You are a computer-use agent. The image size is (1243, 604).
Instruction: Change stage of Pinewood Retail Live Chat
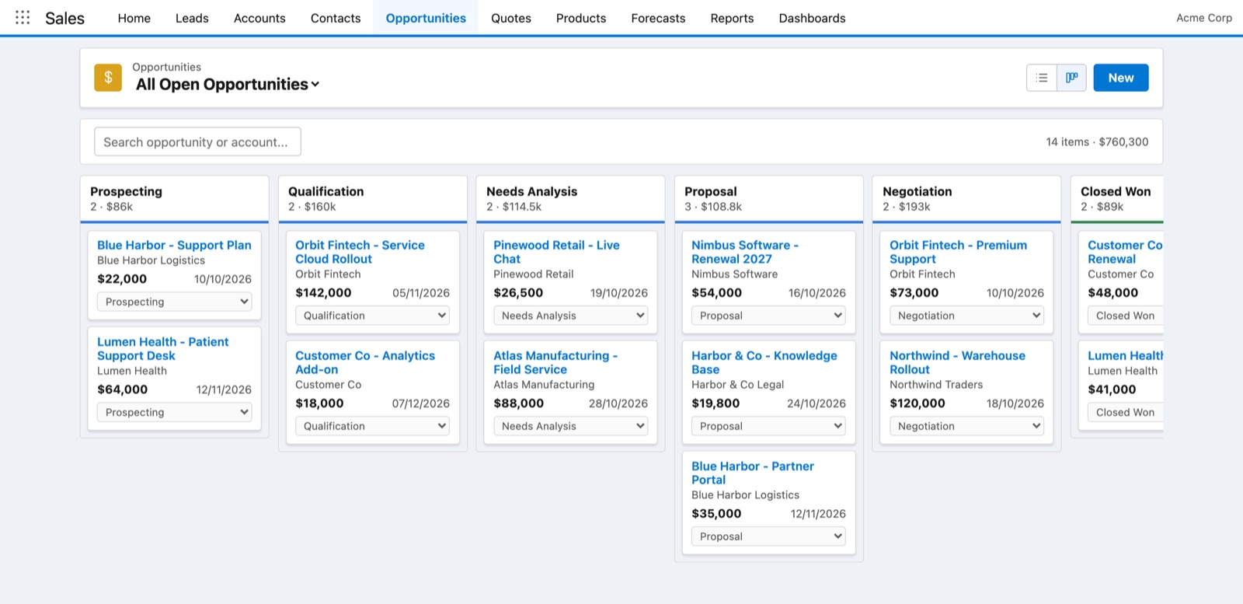[x=570, y=316]
